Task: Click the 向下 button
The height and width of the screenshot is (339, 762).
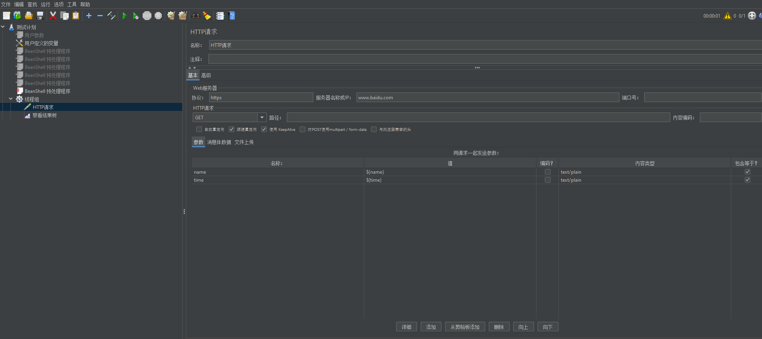Action: 548,327
